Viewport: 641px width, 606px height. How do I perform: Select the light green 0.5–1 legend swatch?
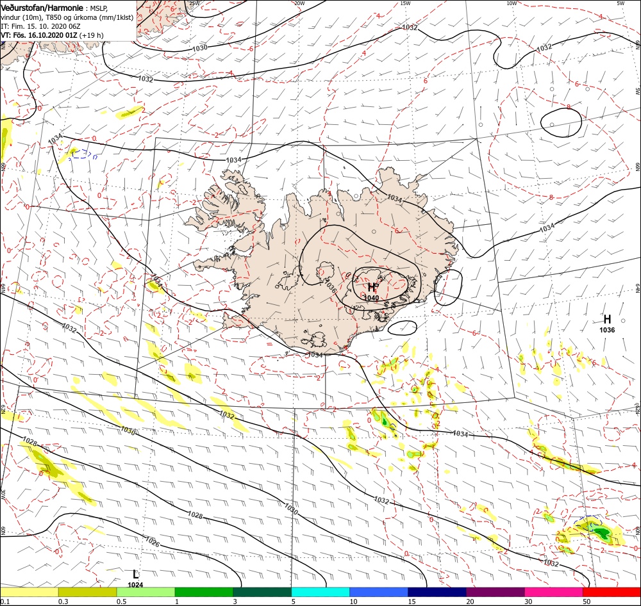tap(146, 592)
